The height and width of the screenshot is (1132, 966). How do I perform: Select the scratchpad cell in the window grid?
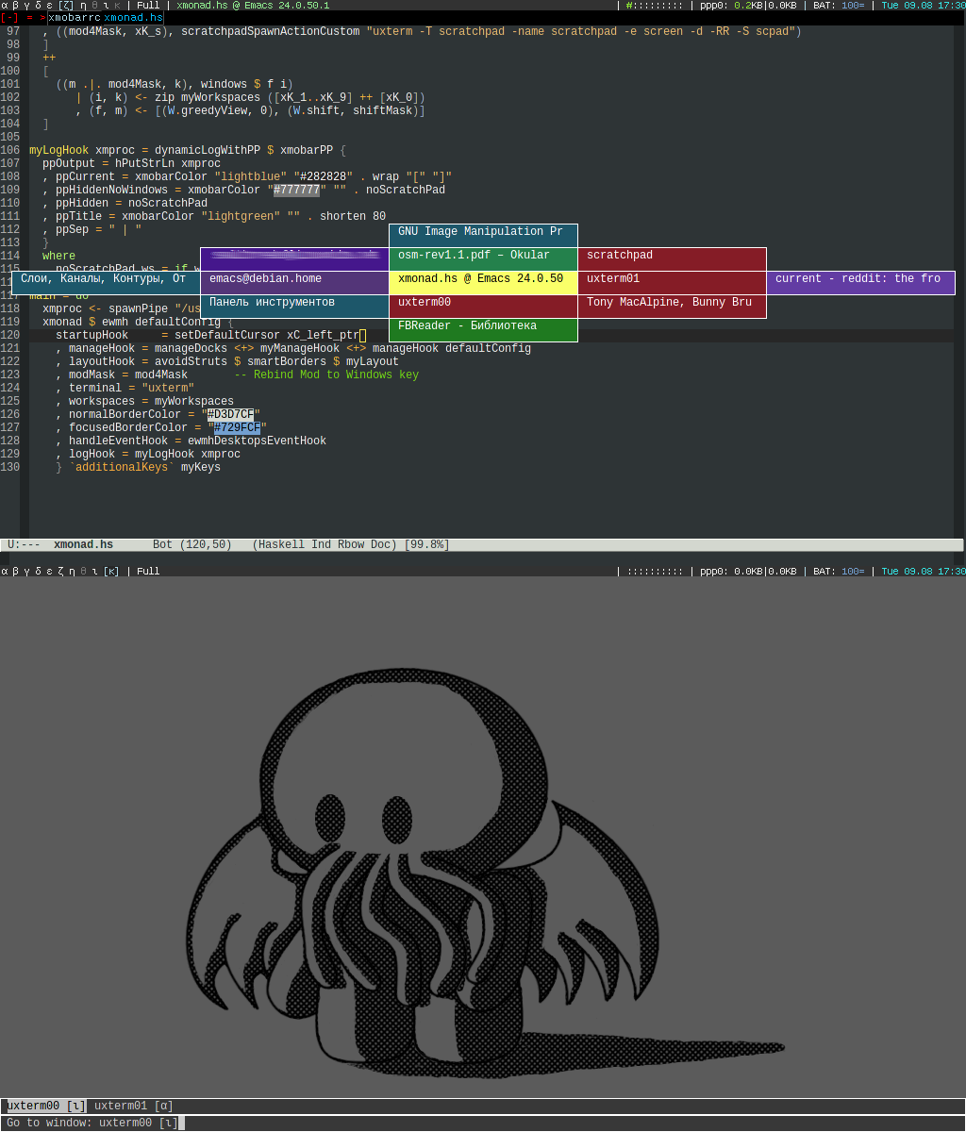[672, 259]
